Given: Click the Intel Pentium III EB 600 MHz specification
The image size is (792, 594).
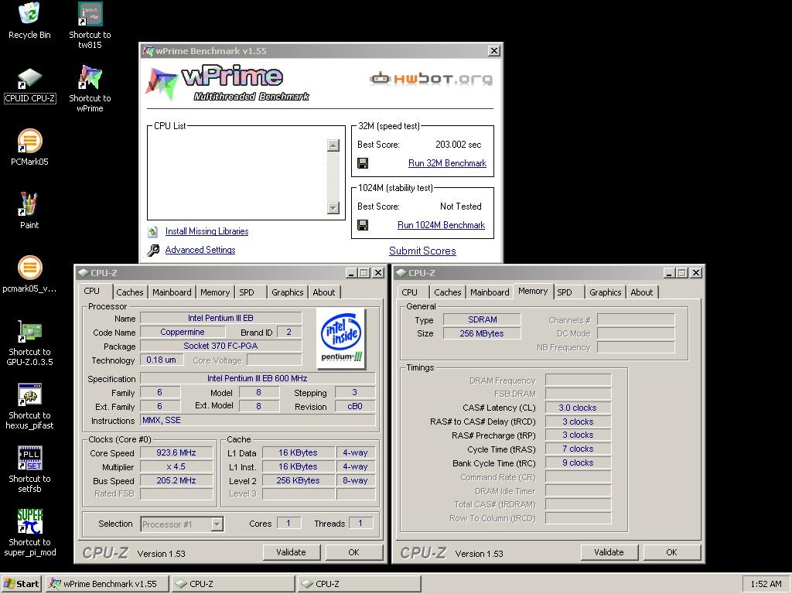Looking at the screenshot, I should tap(257, 379).
